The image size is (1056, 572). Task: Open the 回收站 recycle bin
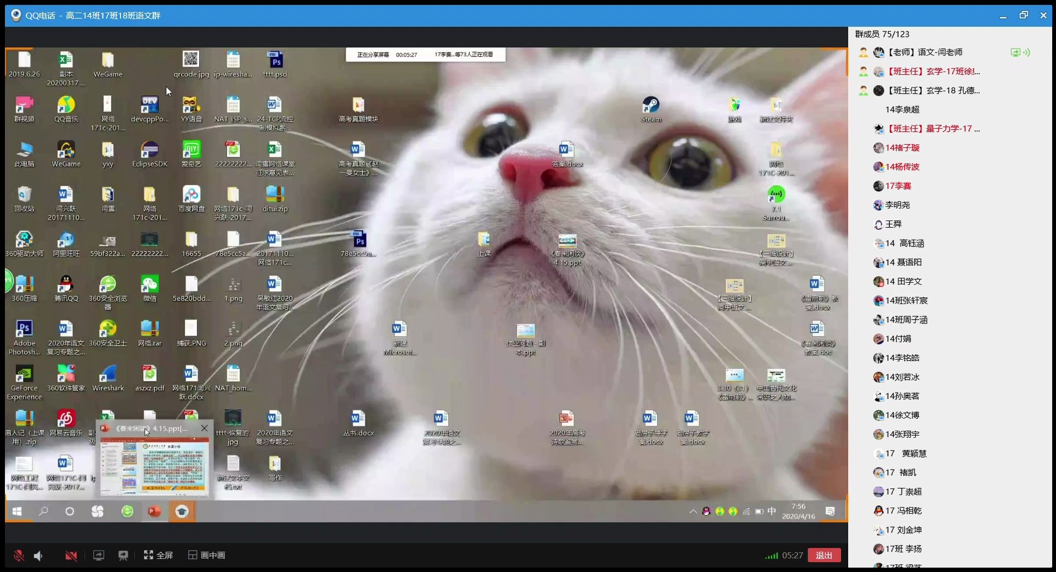click(24, 199)
